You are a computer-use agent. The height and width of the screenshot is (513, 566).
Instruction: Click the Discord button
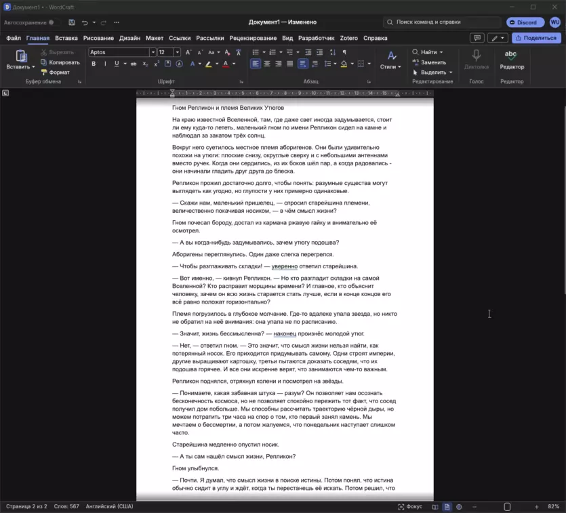[x=525, y=22]
